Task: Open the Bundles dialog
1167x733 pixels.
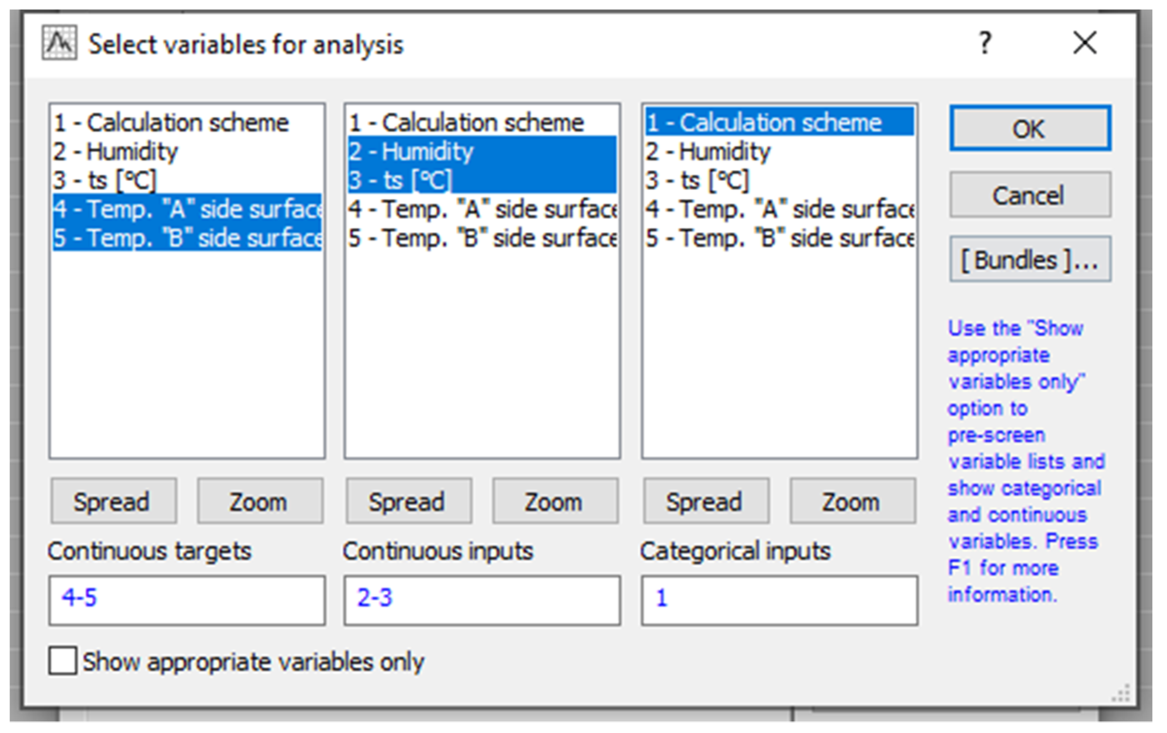Action: [x=1030, y=259]
